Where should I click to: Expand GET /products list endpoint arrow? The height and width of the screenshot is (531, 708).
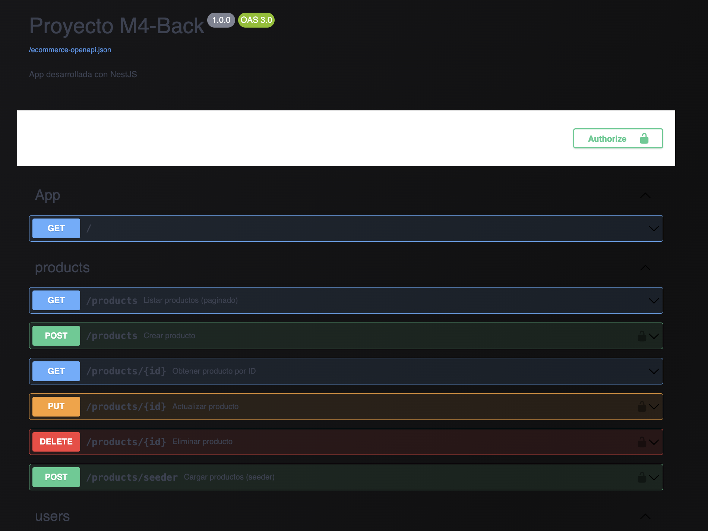[654, 301]
